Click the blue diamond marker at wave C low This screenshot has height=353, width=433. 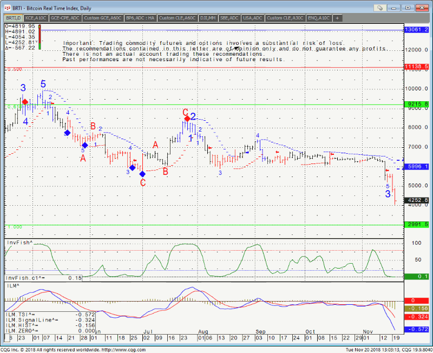point(142,174)
